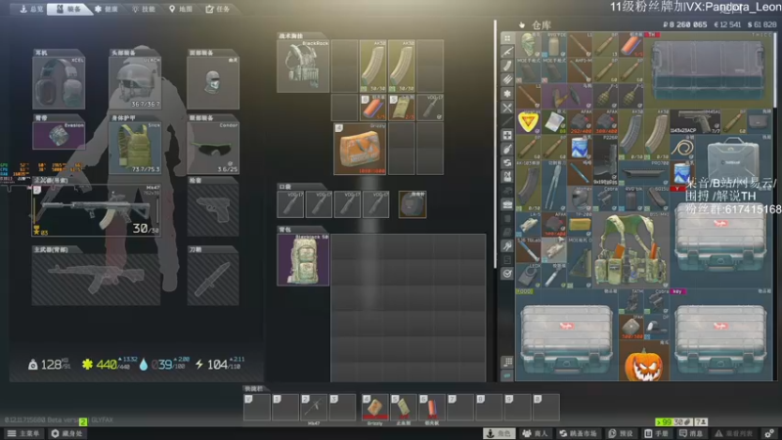Viewport: 782px width, 440px height.
Task: Click the euro balance 12 541
Action: tap(727, 24)
